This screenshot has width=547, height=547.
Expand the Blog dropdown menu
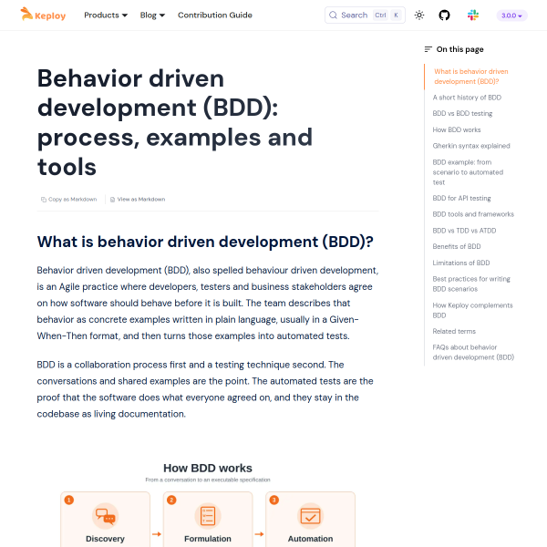(152, 15)
